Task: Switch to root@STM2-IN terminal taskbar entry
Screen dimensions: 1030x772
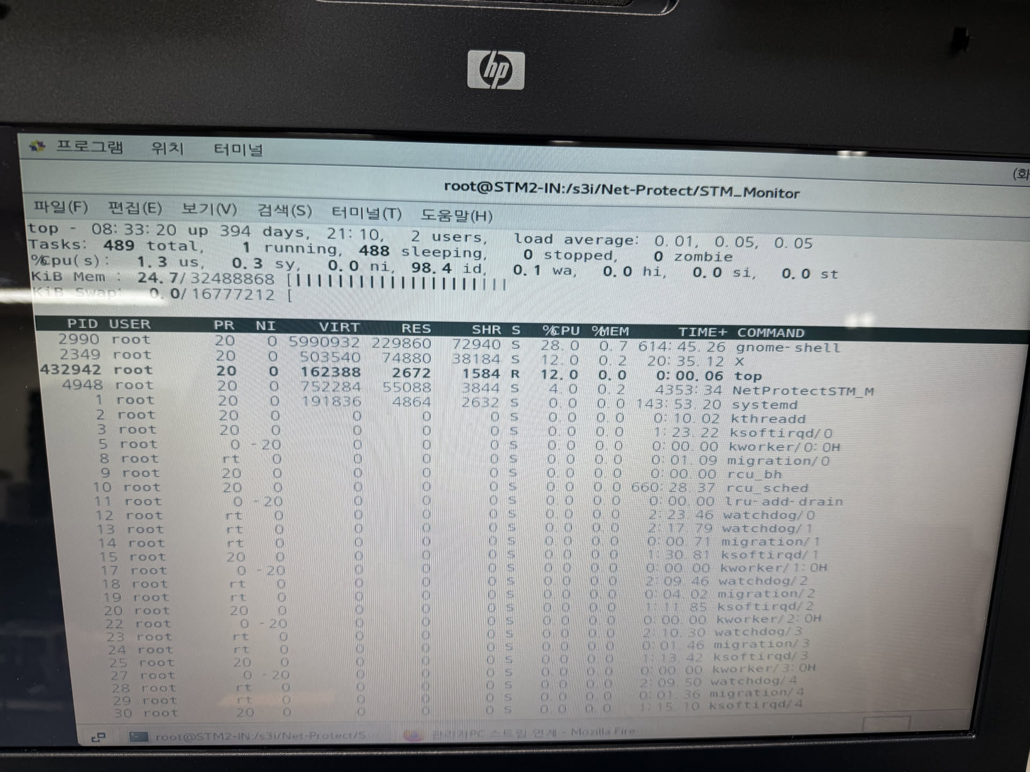Action: coord(260,736)
